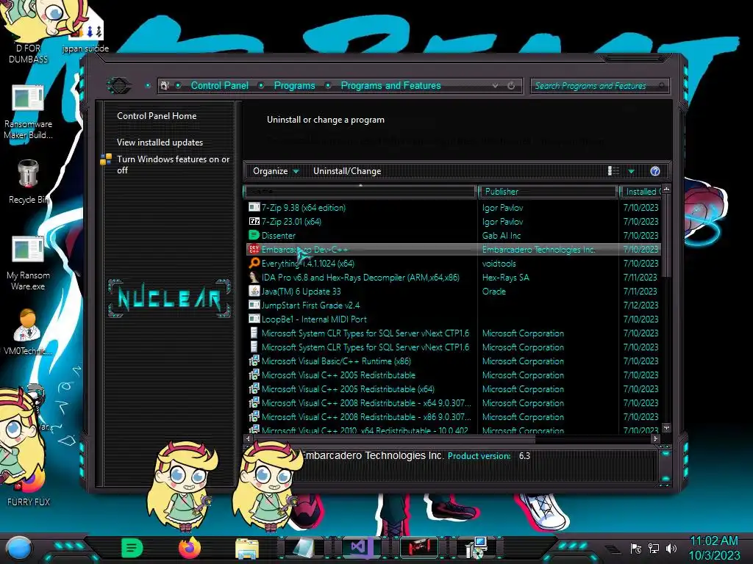The image size is (753, 564).
Task: Click the Oracle publisher cell
Action: 493,291
